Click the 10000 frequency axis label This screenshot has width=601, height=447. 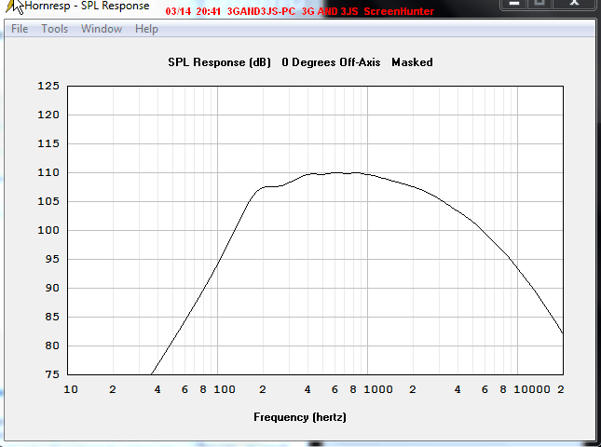coord(532,389)
